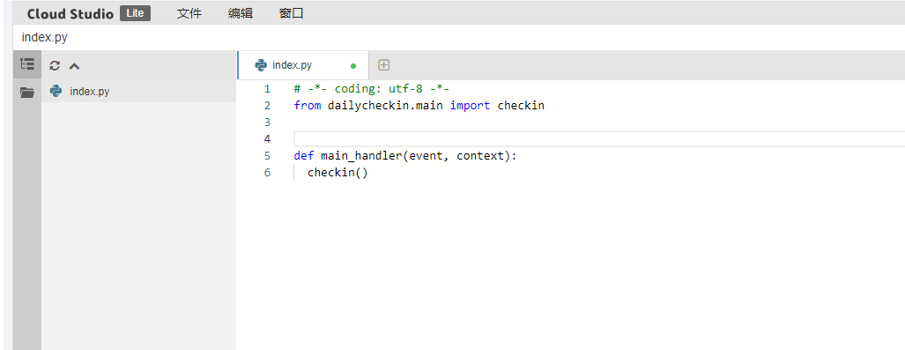The height and width of the screenshot is (350, 905).
Task: Click line number 3 in gutter
Action: [267, 123]
